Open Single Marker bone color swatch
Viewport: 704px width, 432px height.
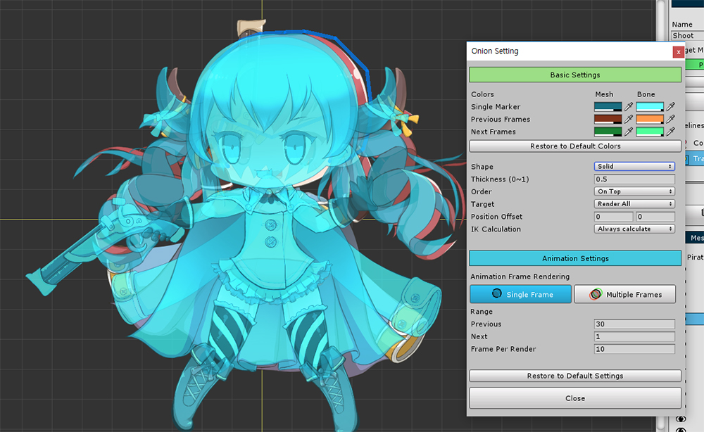click(650, 107)
